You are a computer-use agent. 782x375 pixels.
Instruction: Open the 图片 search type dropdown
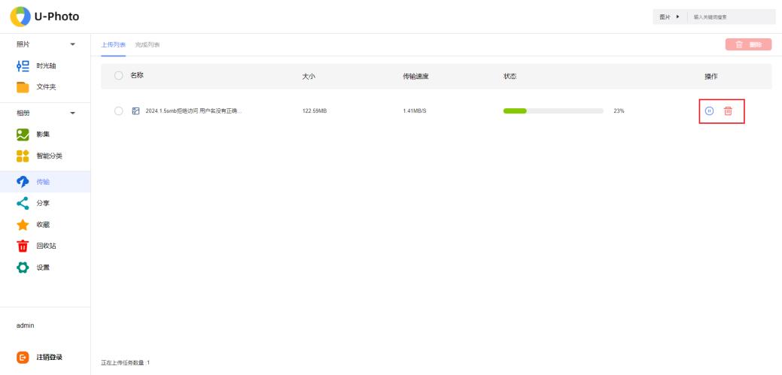tap(669, 17)
